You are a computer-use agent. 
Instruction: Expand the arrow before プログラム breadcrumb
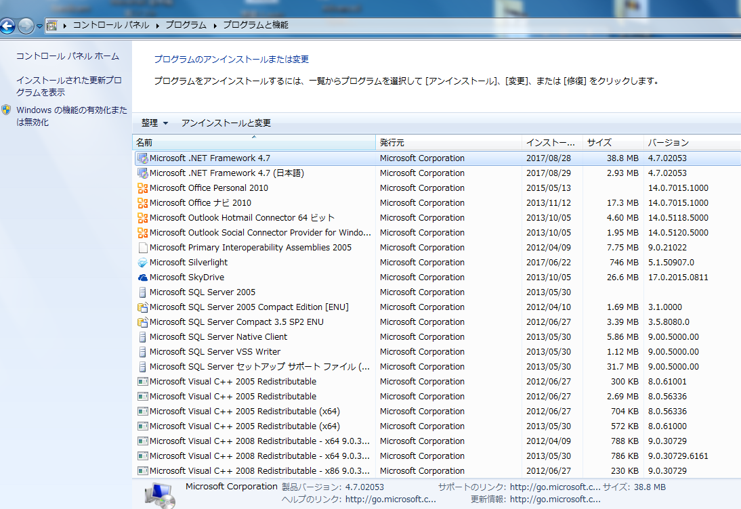click(157, 26)
